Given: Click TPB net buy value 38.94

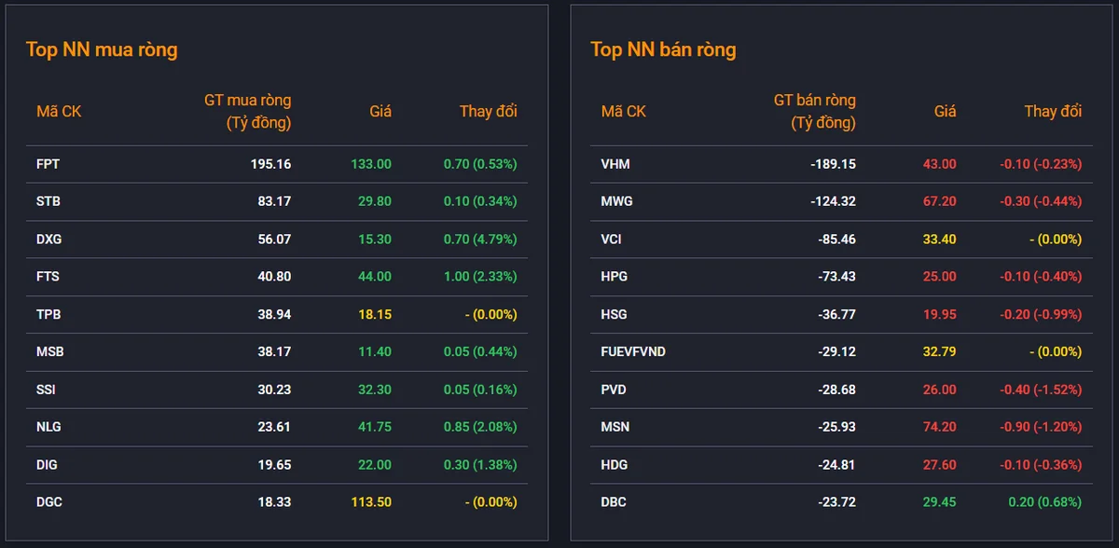Looking at the screenshot, I should 274,315.
